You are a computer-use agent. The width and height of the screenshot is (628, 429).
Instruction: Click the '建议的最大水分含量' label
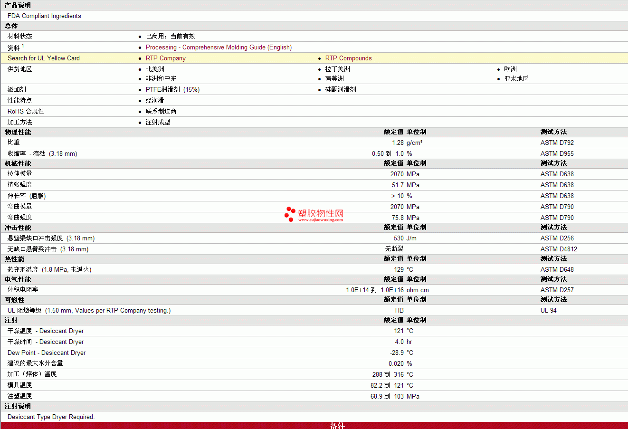click(x=35, y=363)
